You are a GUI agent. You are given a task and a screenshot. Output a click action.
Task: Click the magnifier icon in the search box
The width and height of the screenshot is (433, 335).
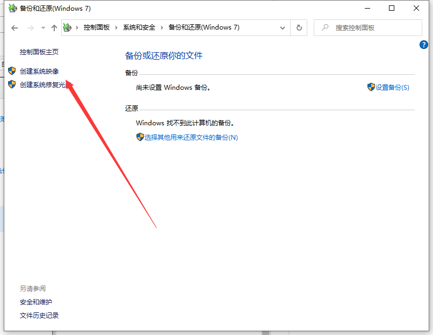[x=324, y=27]
